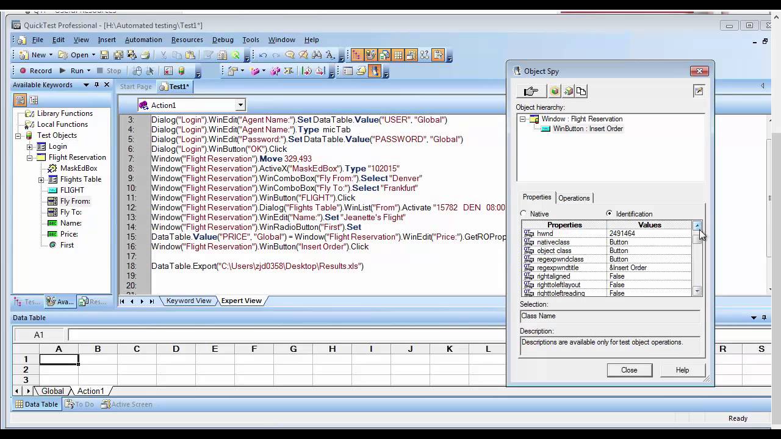This screenshot has width=781, height=439.
Task: Click the Redo arrow icon
Action: point(276,55)
